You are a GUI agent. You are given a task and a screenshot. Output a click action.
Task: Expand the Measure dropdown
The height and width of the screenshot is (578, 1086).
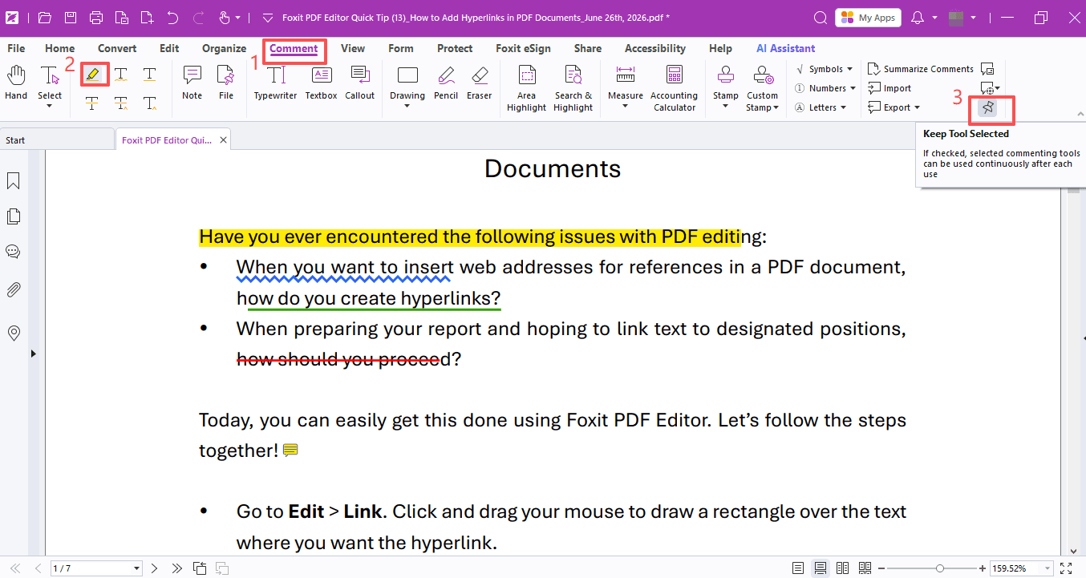click(x=626, y=106)
